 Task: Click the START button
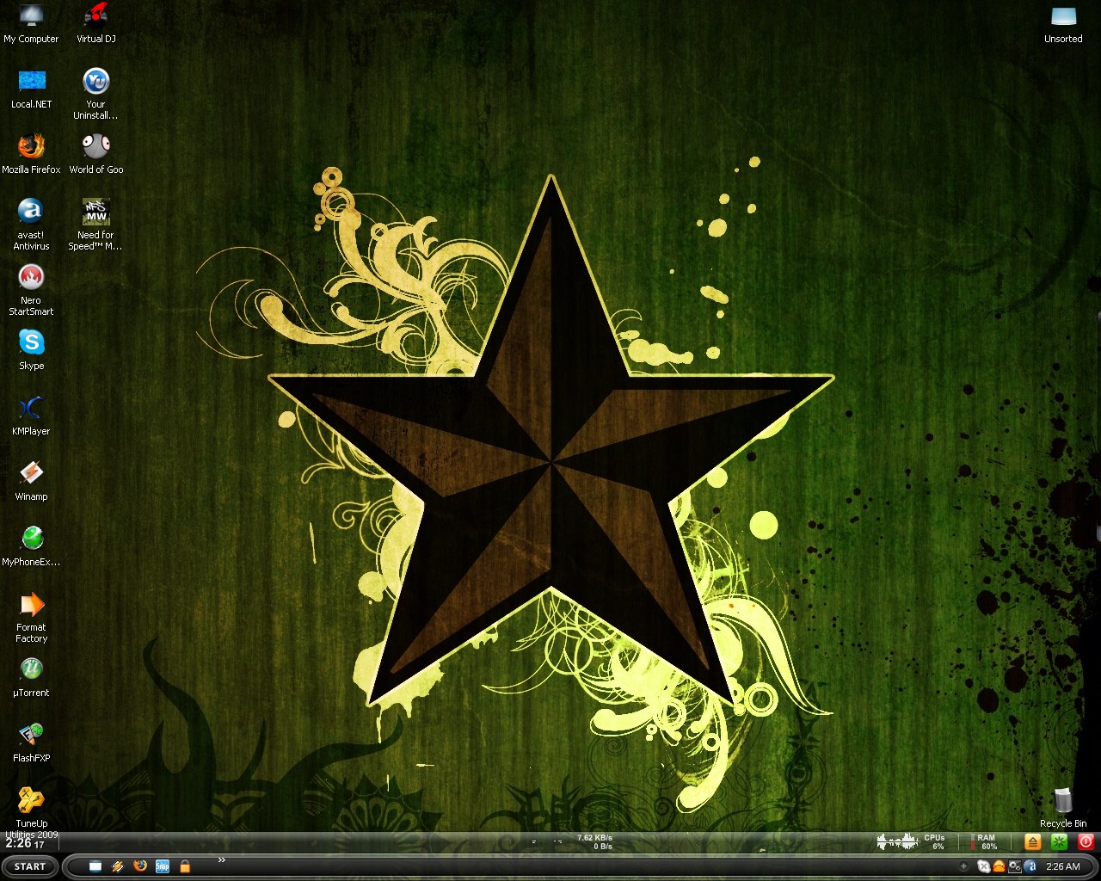click(29, 866)
